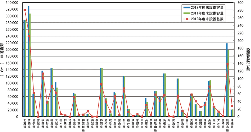Click the 石川県 category label
Screen dimensions: 251x132
click(124, 123)
